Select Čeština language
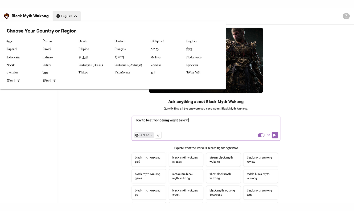Image resolution: width=354 pixels, height=211 pixels. pos(48,41)
